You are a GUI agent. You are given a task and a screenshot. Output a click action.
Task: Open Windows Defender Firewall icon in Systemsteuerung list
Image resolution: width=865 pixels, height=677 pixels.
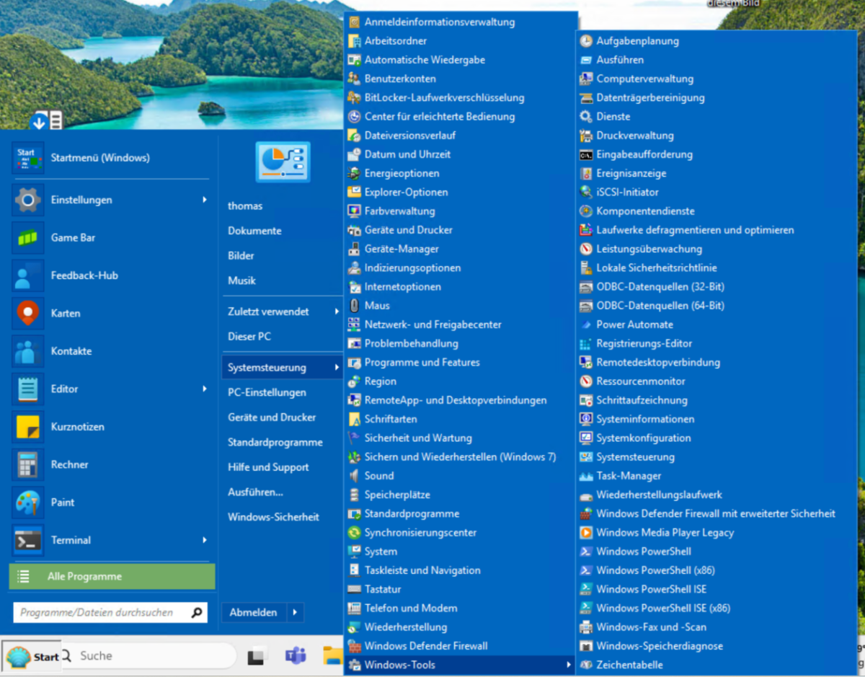click(x=353, y=646)
